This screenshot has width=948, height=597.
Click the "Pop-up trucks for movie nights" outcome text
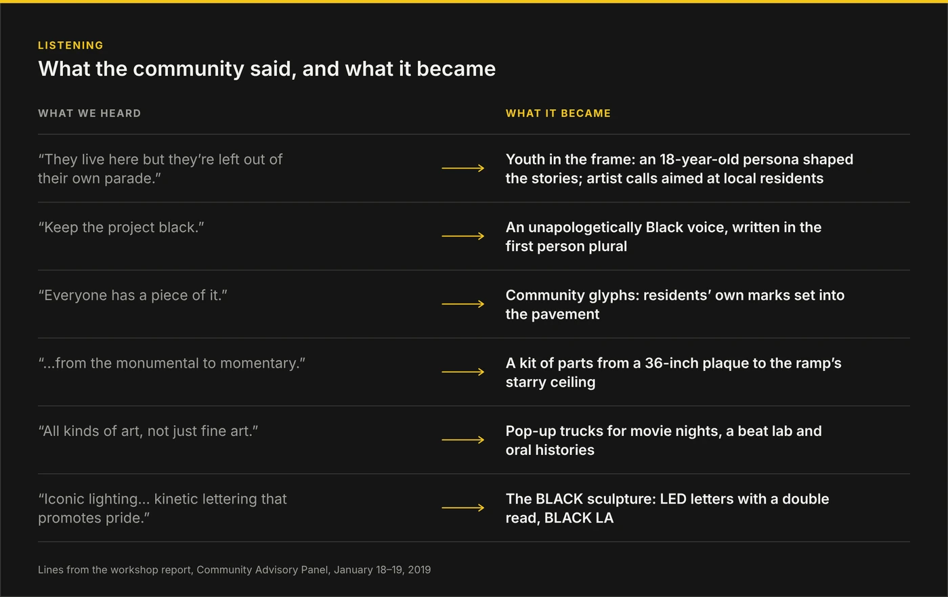[664, 441]
